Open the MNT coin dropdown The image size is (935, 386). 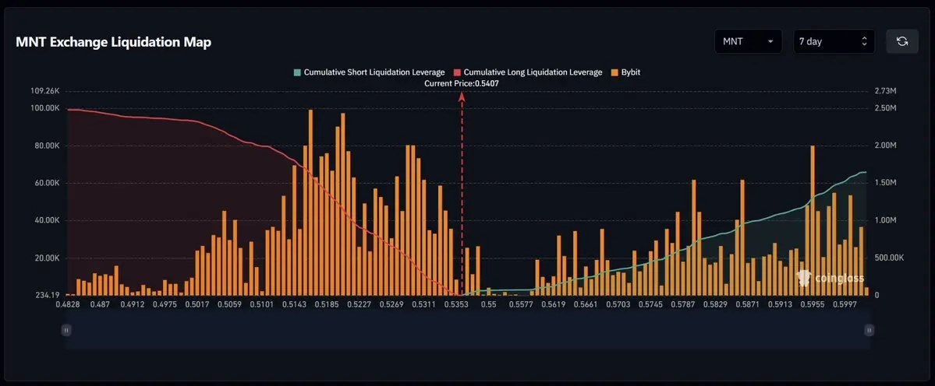click(x=748, y=41)
